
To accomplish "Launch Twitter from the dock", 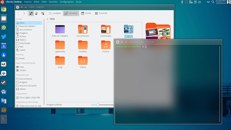I will click(4, 37).
